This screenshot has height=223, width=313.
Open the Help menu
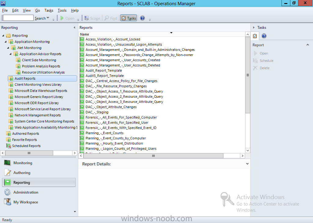[75, 10]
